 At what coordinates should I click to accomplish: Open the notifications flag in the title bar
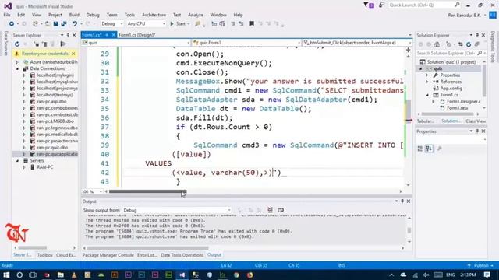[369, 5]
